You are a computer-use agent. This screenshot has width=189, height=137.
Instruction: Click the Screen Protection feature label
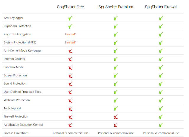coord(15,75)
